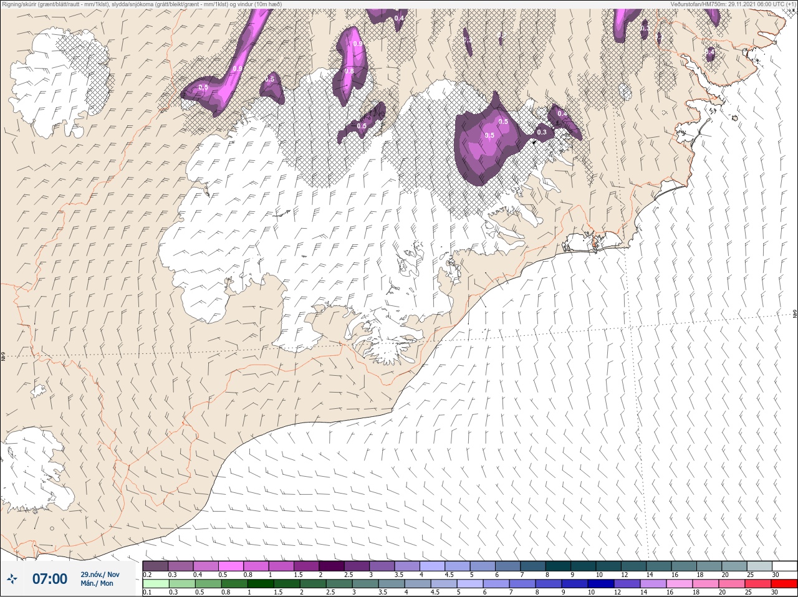Select the purple 12 swatch in the lower legend row
The image size is (798, 597).
click(x=626, y=584)
